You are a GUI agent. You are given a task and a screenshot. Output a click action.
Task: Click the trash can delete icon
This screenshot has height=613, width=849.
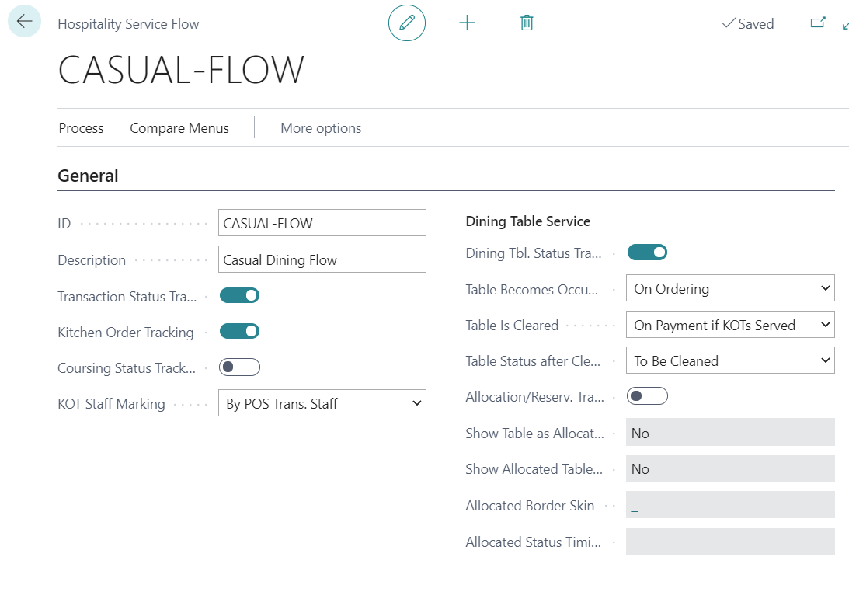[x=527, y=23]
